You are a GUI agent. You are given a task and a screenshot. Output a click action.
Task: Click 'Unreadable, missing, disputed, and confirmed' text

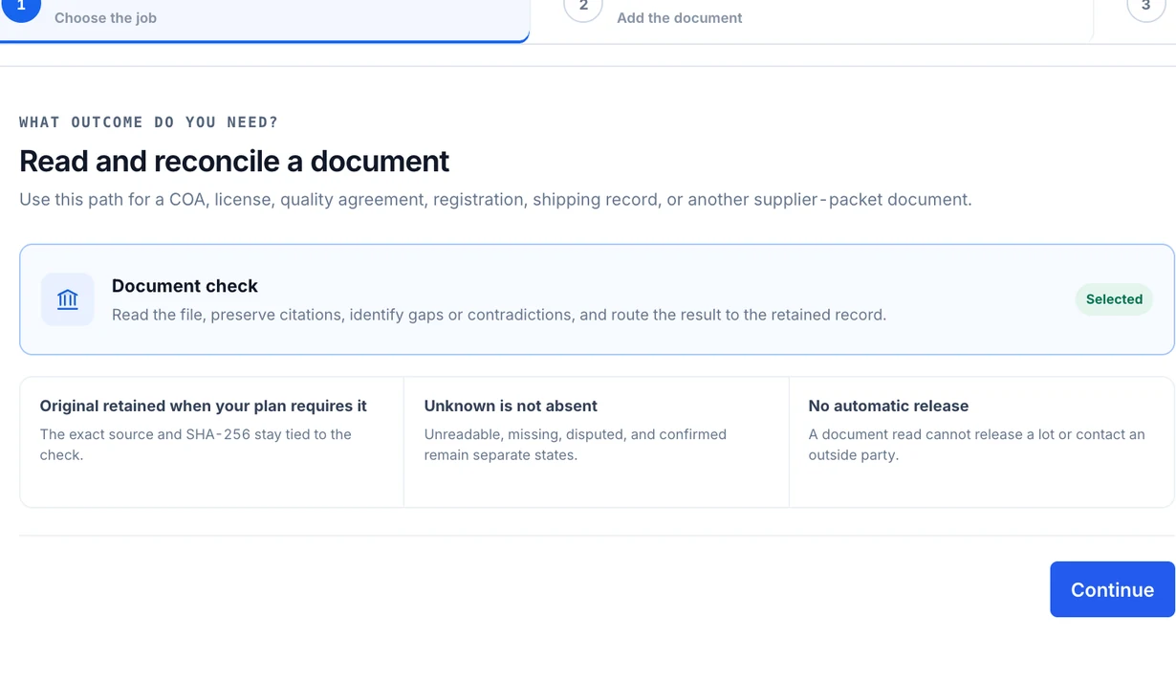coord(576,445)
